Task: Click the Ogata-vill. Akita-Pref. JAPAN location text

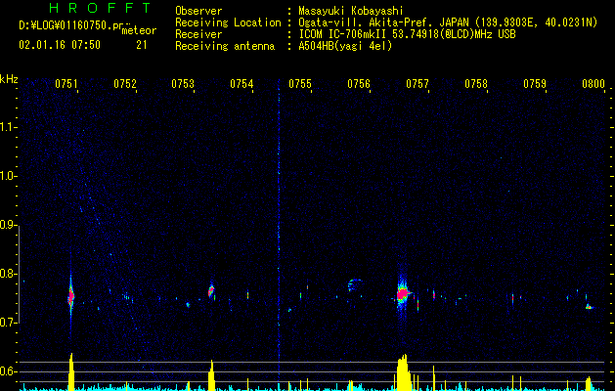Action: click(448, 22)
